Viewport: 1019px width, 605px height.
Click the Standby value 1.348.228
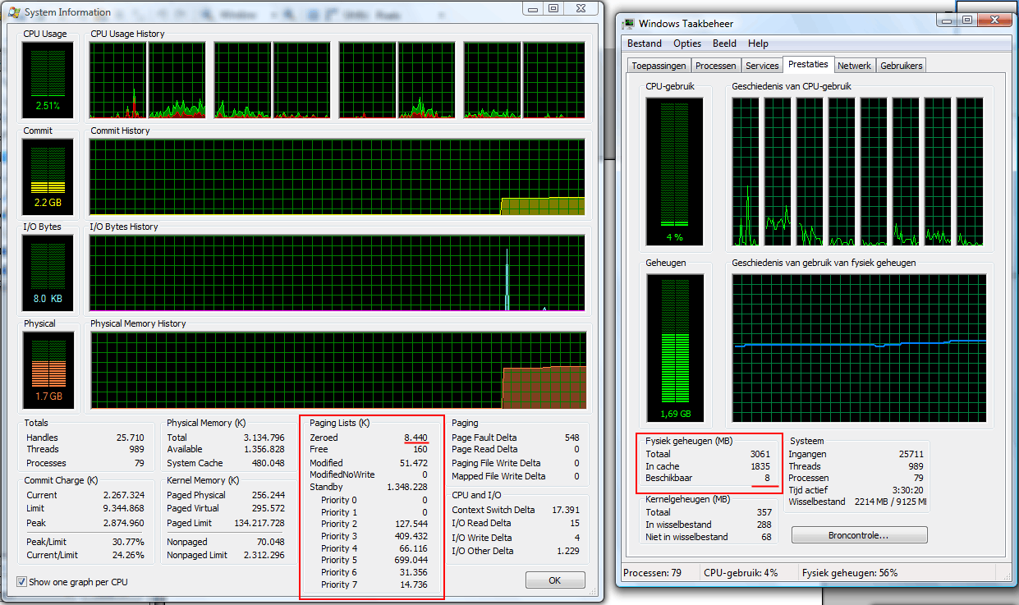click(x=407, y=488)
